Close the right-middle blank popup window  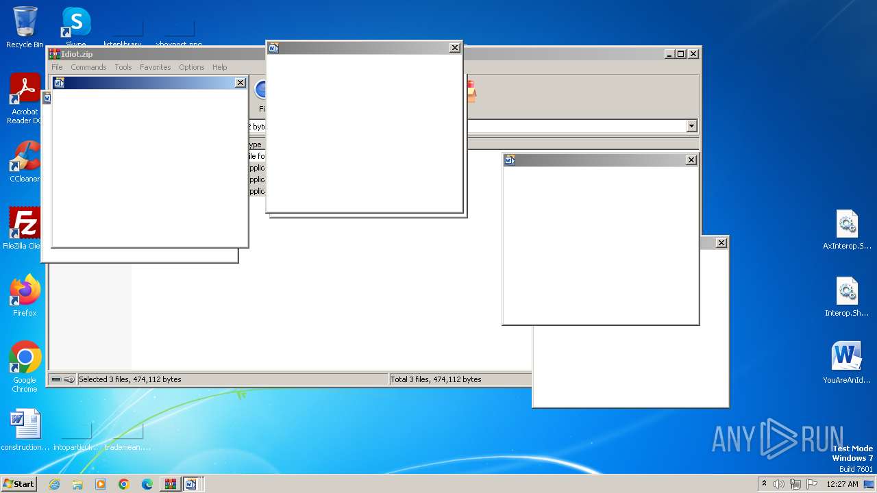tap(691, 160)
